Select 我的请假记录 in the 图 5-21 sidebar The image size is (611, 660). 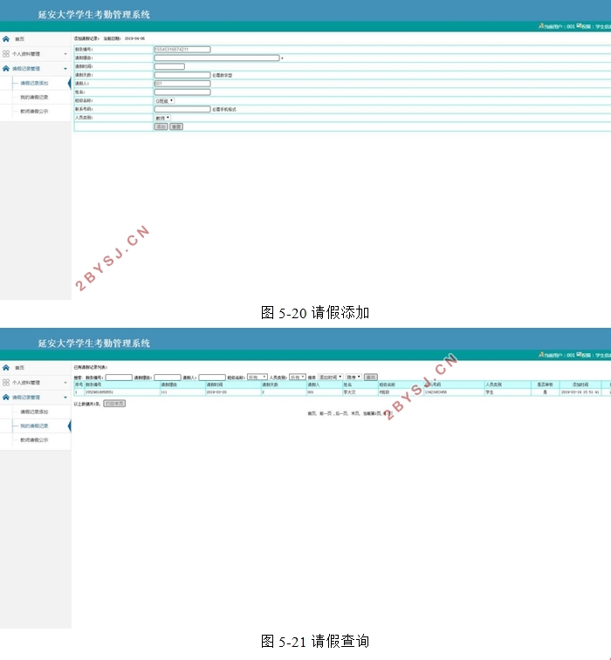click(x=35, y=426)
